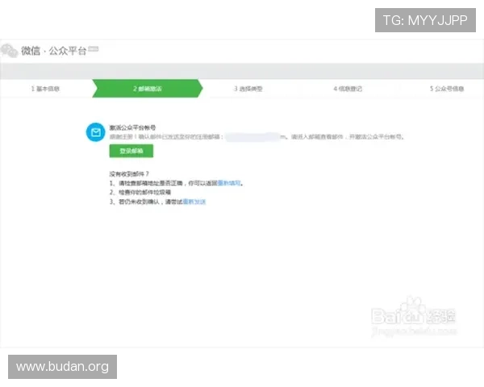Go to step 4 信息登记
This screenshot has height=387, width=484.
(x=348, y=89)
